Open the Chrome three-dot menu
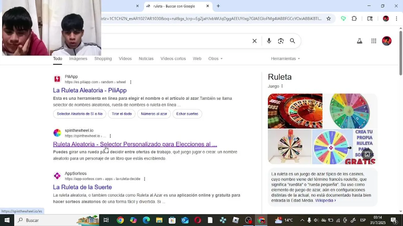 point(396,19)
